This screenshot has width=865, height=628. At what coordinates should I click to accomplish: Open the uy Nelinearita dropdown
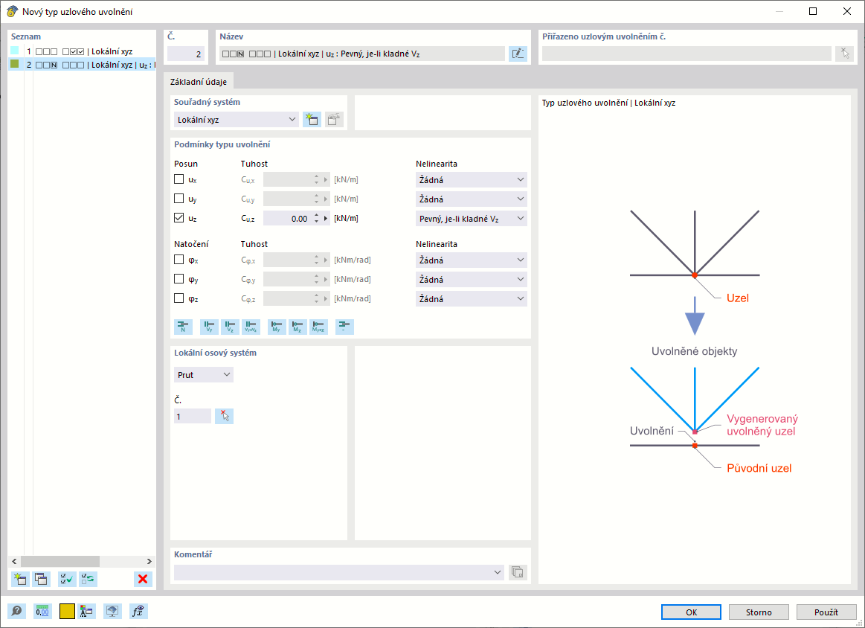click(471, 199)
